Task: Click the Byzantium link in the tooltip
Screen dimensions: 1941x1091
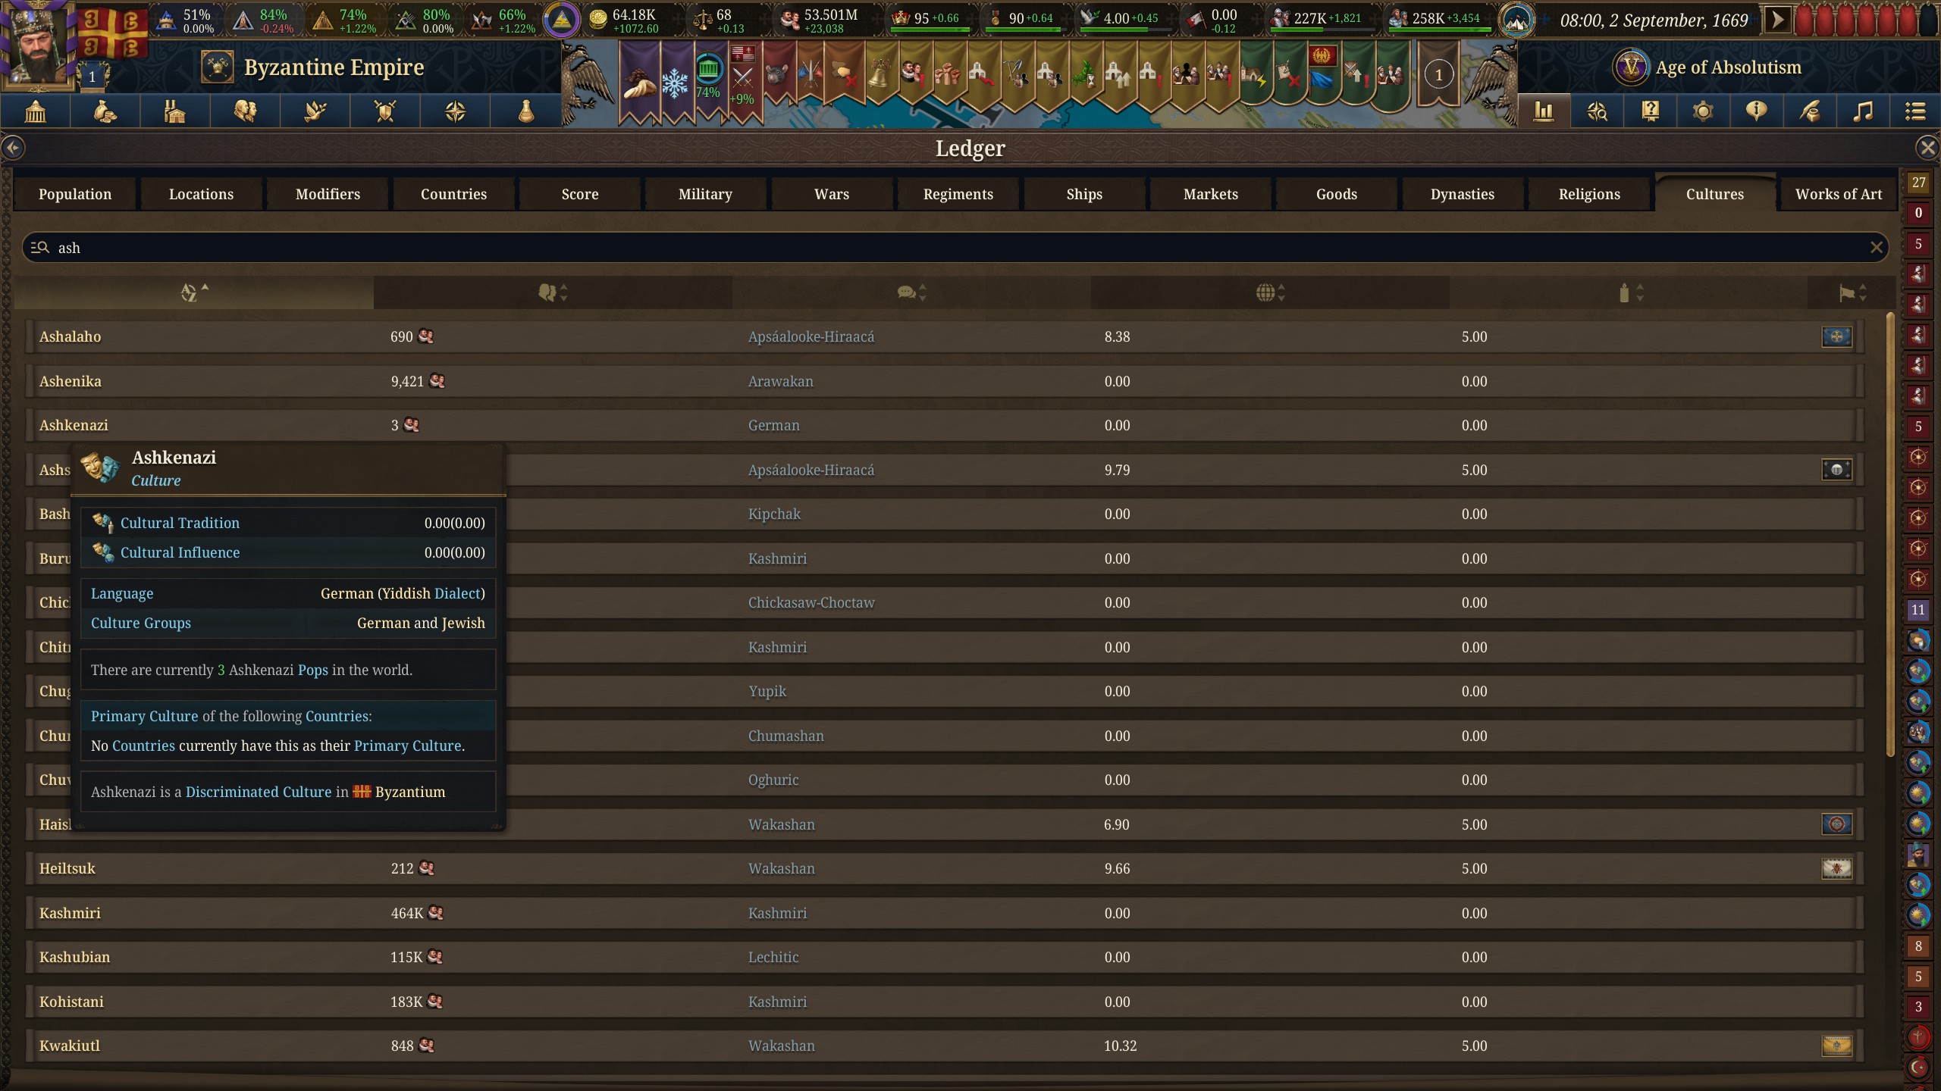Action: 410,792
